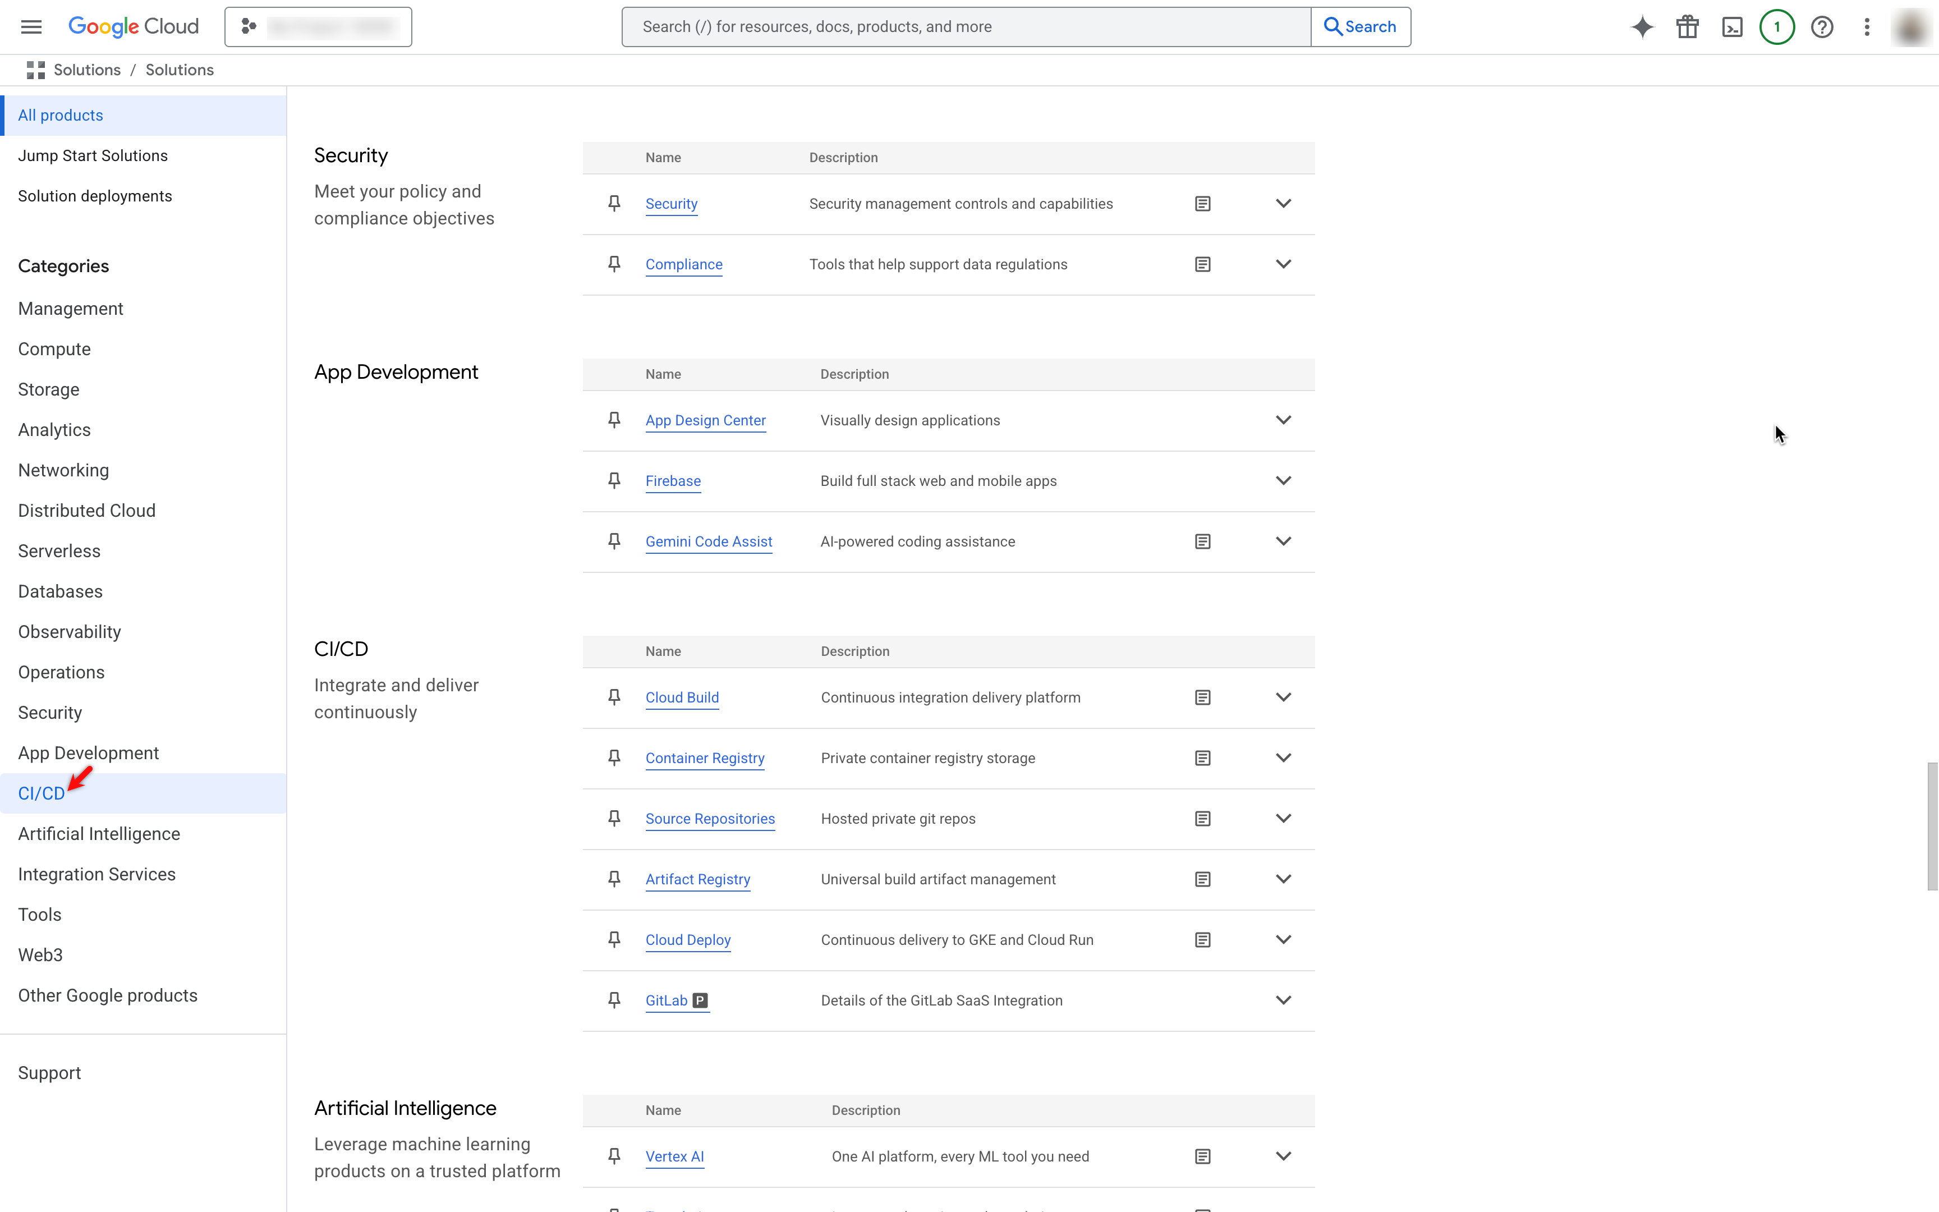Expand the Container Registry row chevron
Image resolution: width=1939 pixels, height=1212 pixels.
(1283, 758)
